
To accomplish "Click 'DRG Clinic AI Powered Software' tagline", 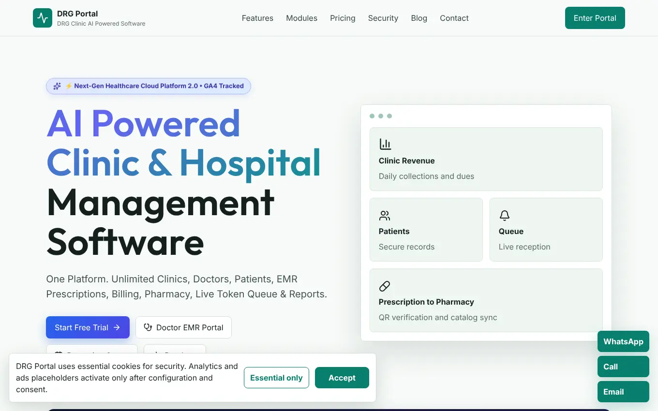I will click(x=101, y=23).
